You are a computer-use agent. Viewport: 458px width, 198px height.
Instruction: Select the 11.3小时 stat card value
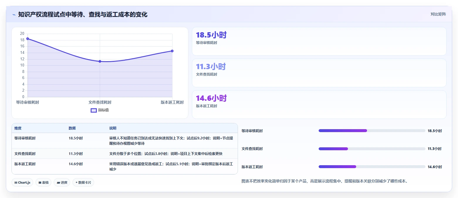tap(211, 67)
